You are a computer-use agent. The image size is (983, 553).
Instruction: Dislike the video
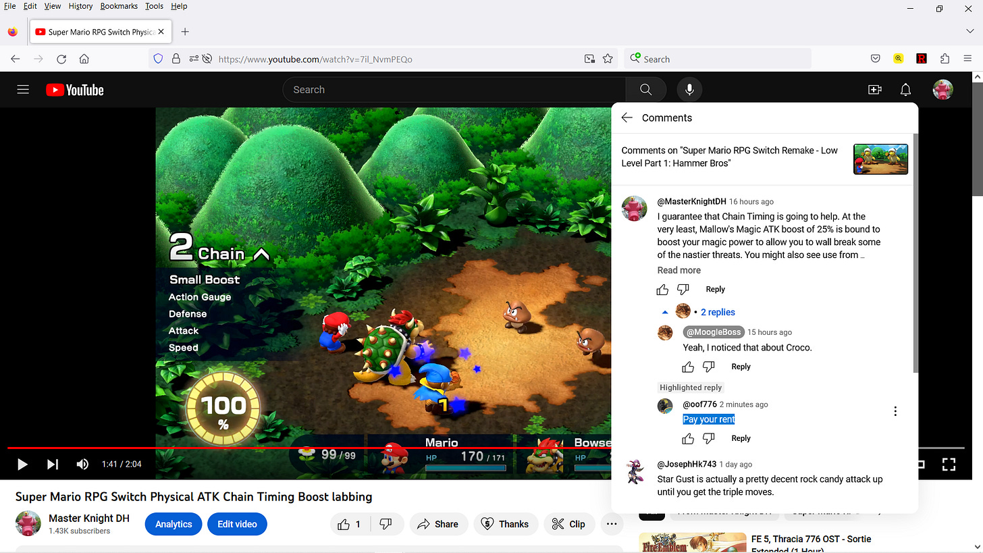click(386, 524)
